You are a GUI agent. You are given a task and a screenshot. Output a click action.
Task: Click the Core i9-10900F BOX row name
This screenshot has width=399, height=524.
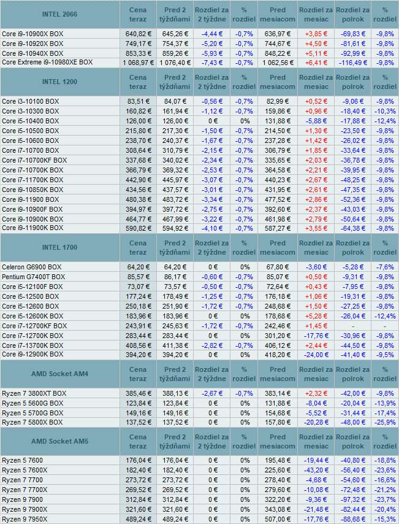point(32,209)
